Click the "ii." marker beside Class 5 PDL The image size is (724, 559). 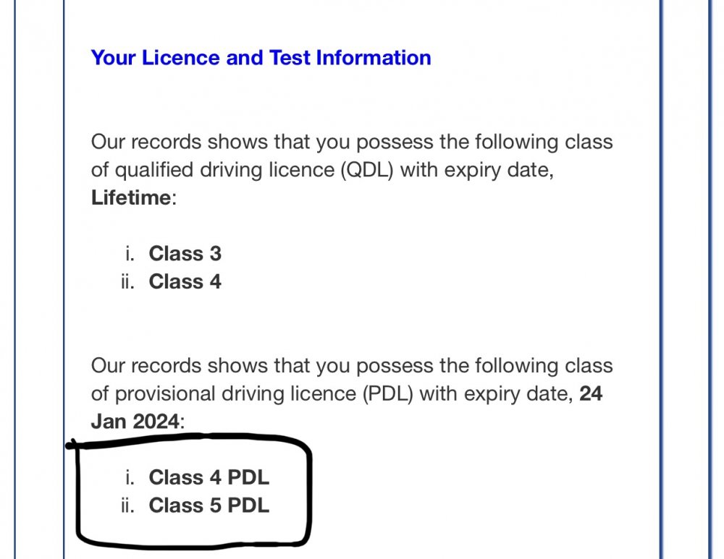pyautogui.click(x=128, y=505)
